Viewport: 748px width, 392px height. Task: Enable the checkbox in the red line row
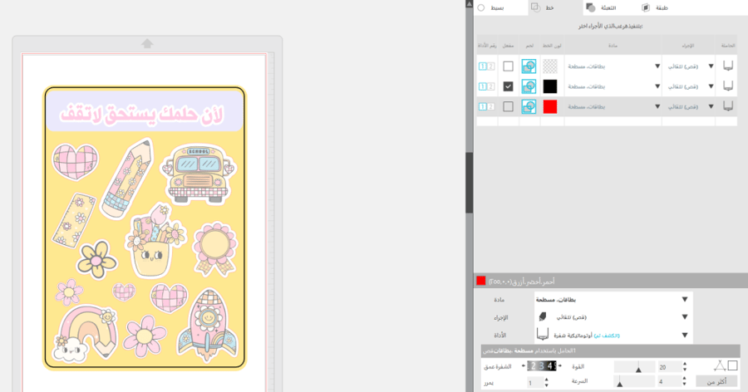508,106
